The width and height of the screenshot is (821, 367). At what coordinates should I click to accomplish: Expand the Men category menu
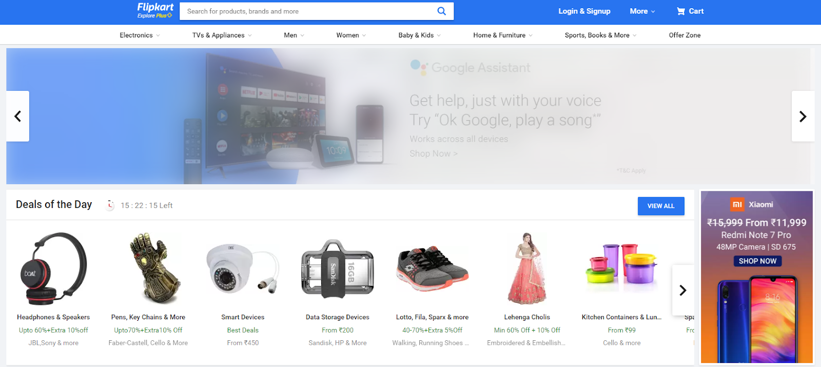click(294, 35)
